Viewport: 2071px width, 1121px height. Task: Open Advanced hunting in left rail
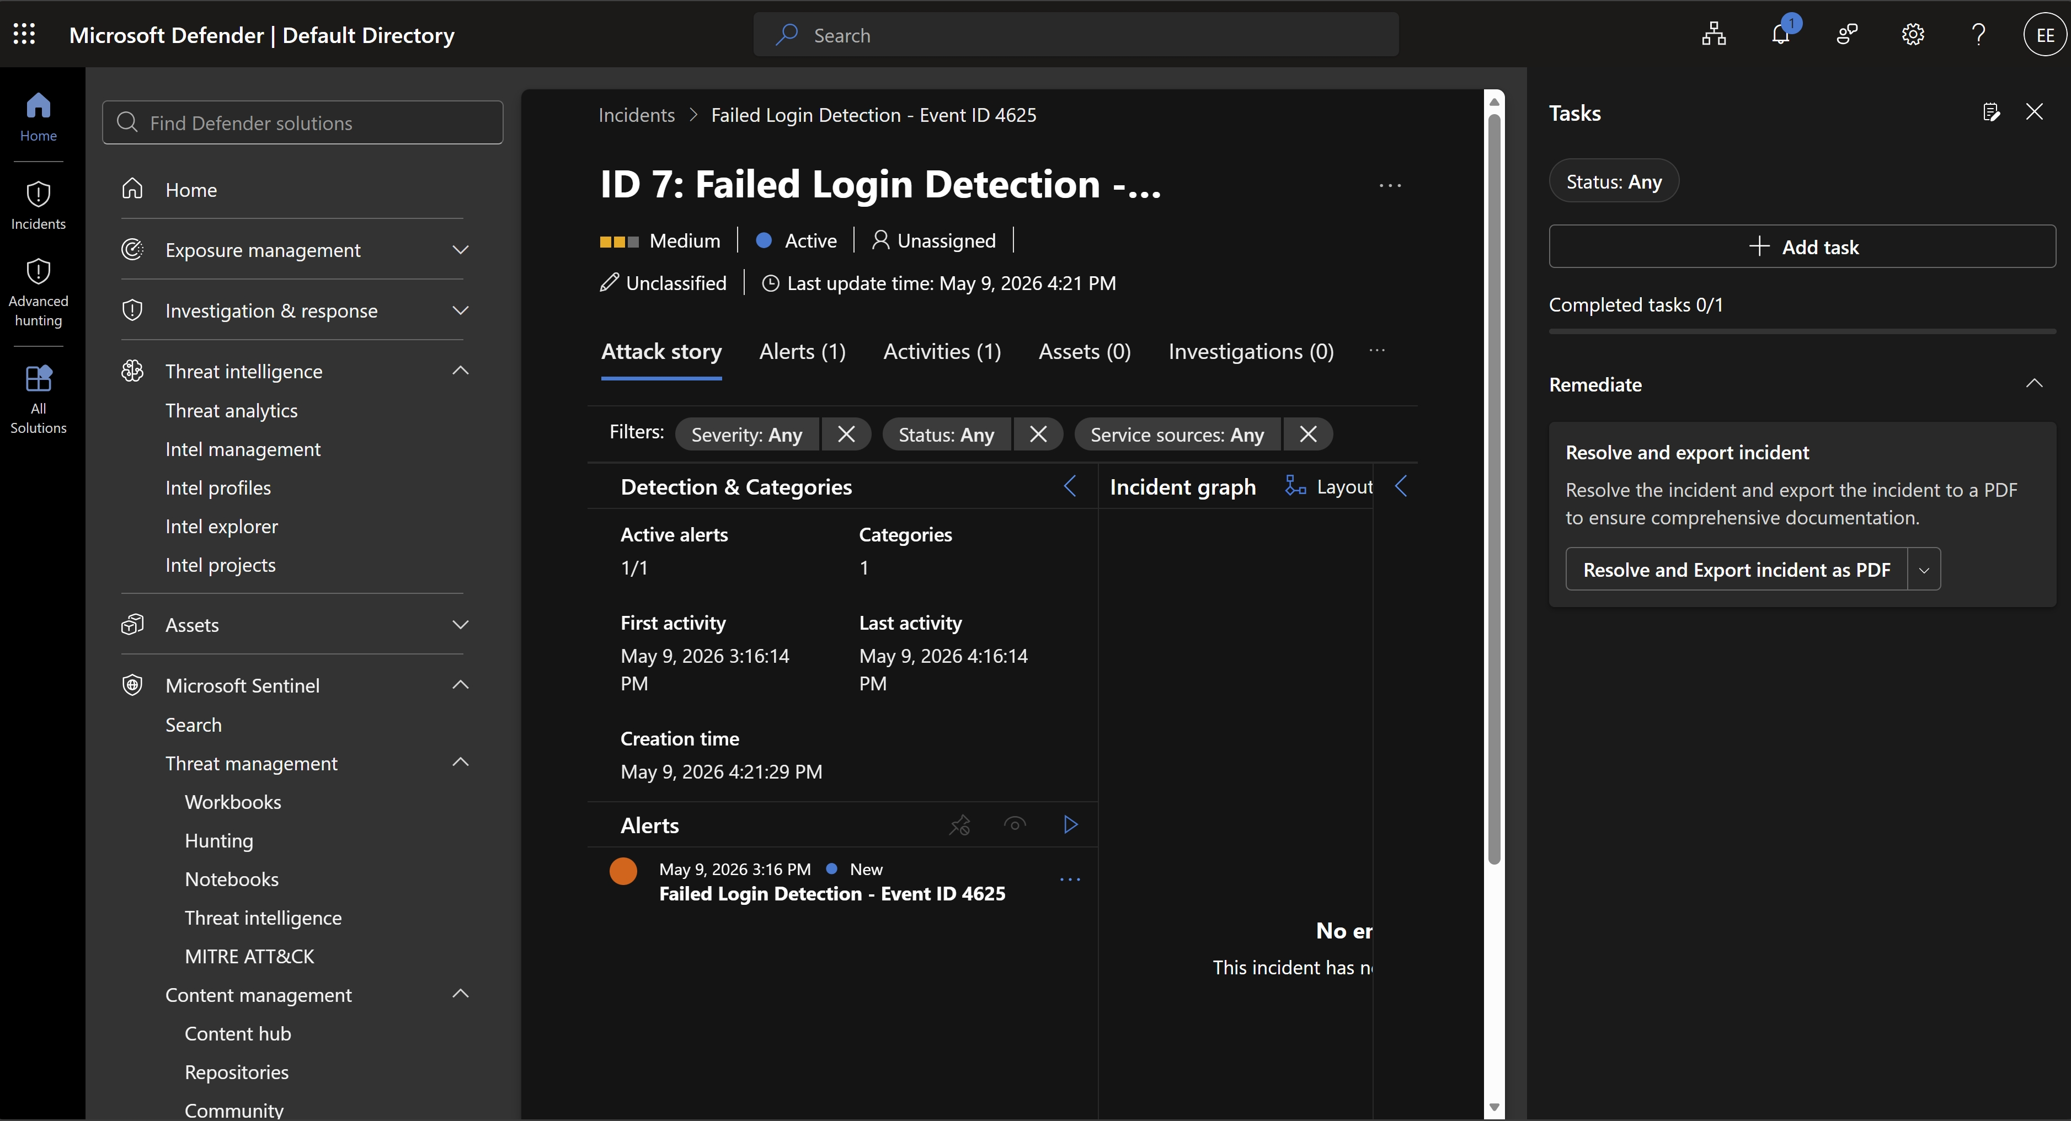39,292
